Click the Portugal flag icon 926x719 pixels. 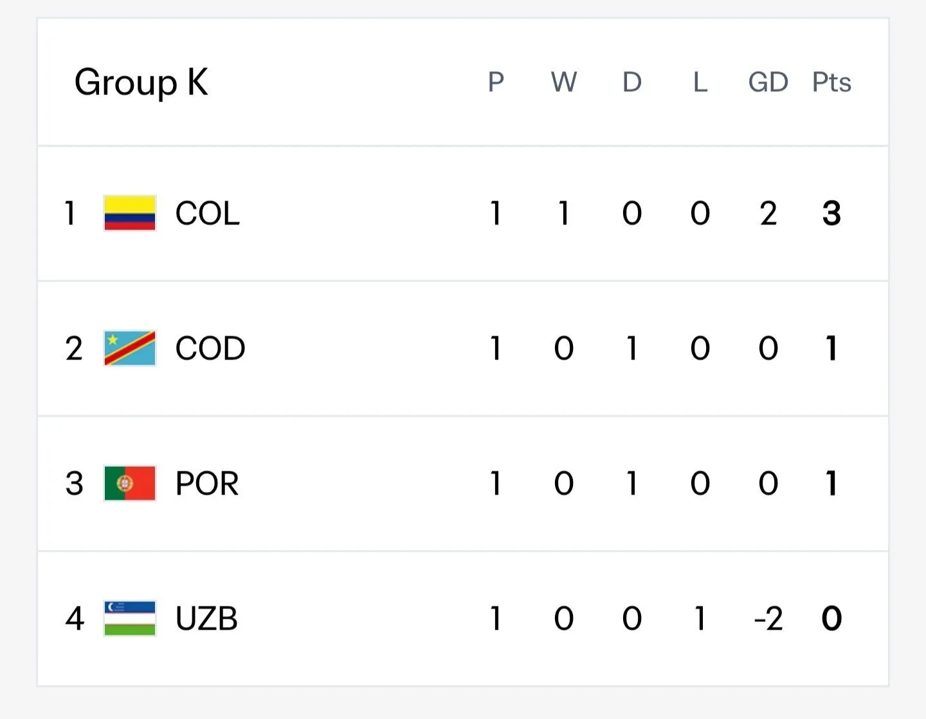pyautogui.click(x=130, y=483)
